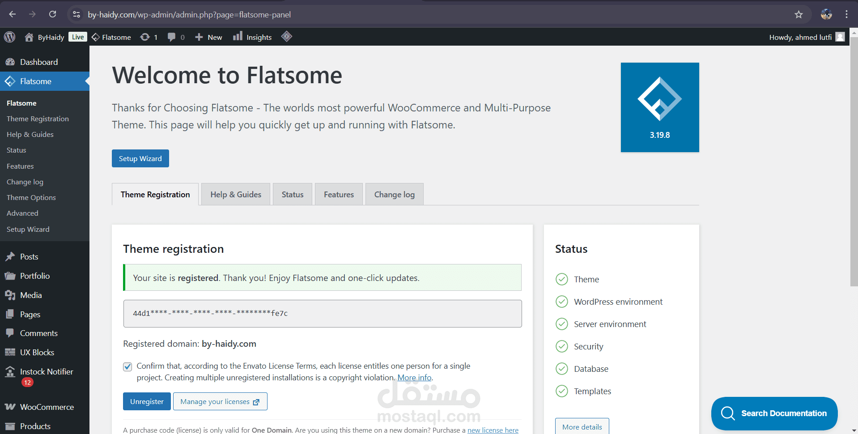Click the Security status check icon

[x=562, y=346]
